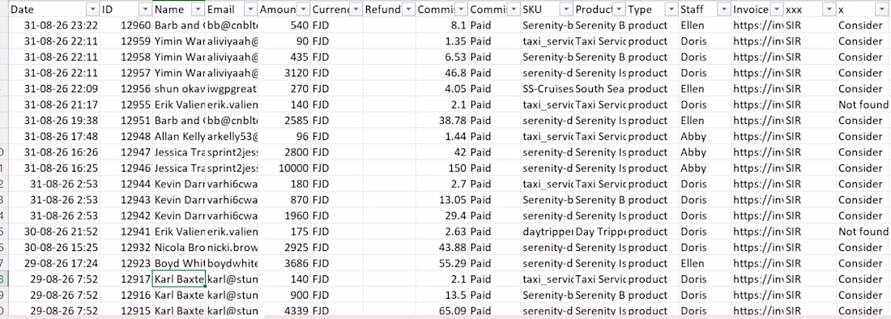Screen dimensions: 891x319
Task: Select product type cell in row 12943
Action: (x=652, y=200)
